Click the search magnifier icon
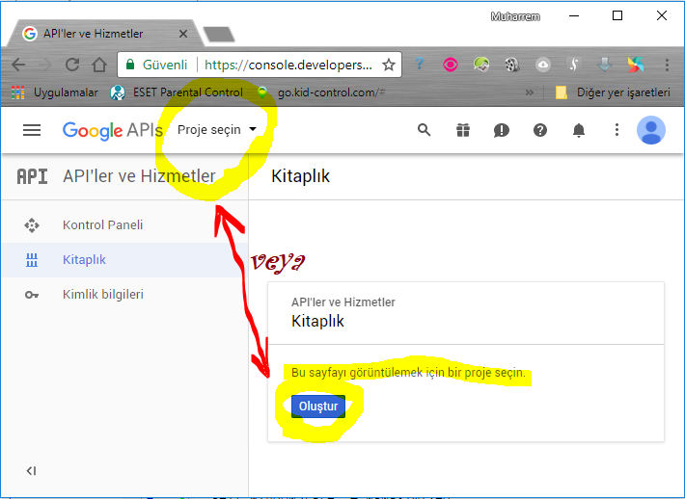 [424, 130]
